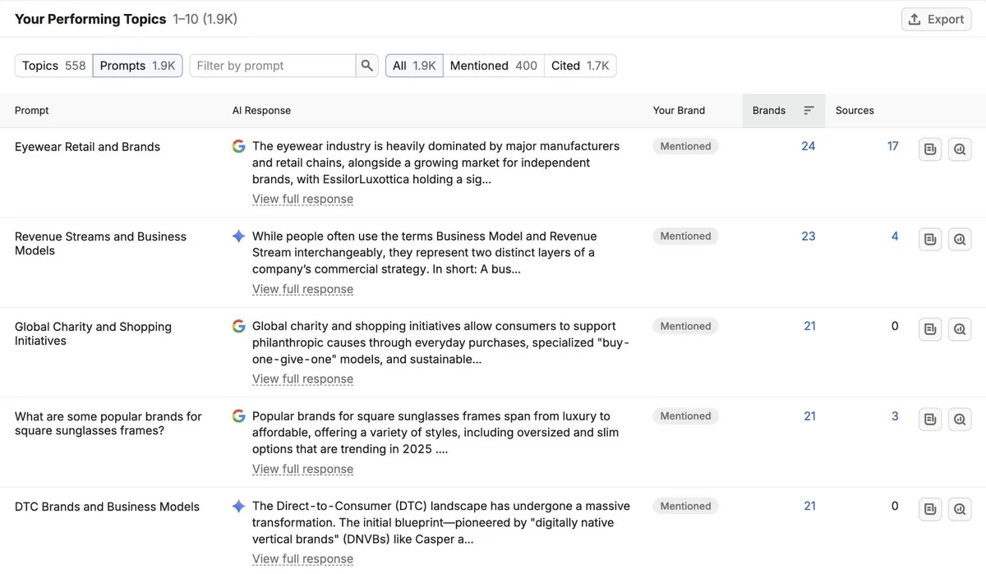Click inspect magnifier icon for DTC Brands row
986x574 pixels.
(x=960, y=509)
